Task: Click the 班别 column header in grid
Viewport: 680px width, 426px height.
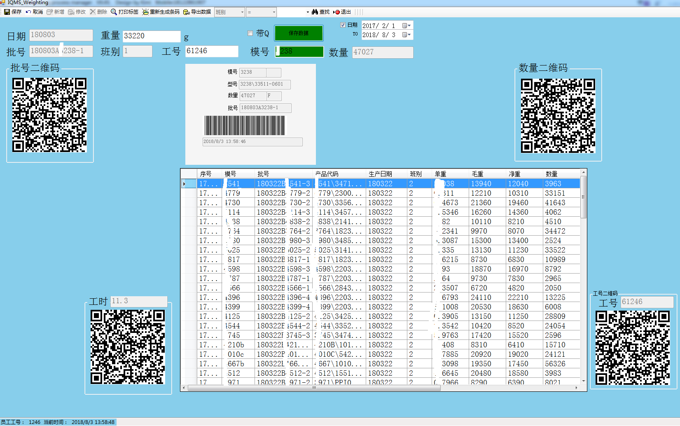Action: [419, 174]
